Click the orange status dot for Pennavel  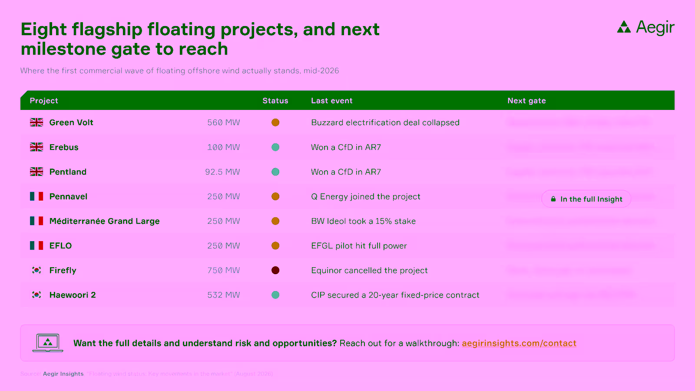pyautogui.click(x=275, y=196)
